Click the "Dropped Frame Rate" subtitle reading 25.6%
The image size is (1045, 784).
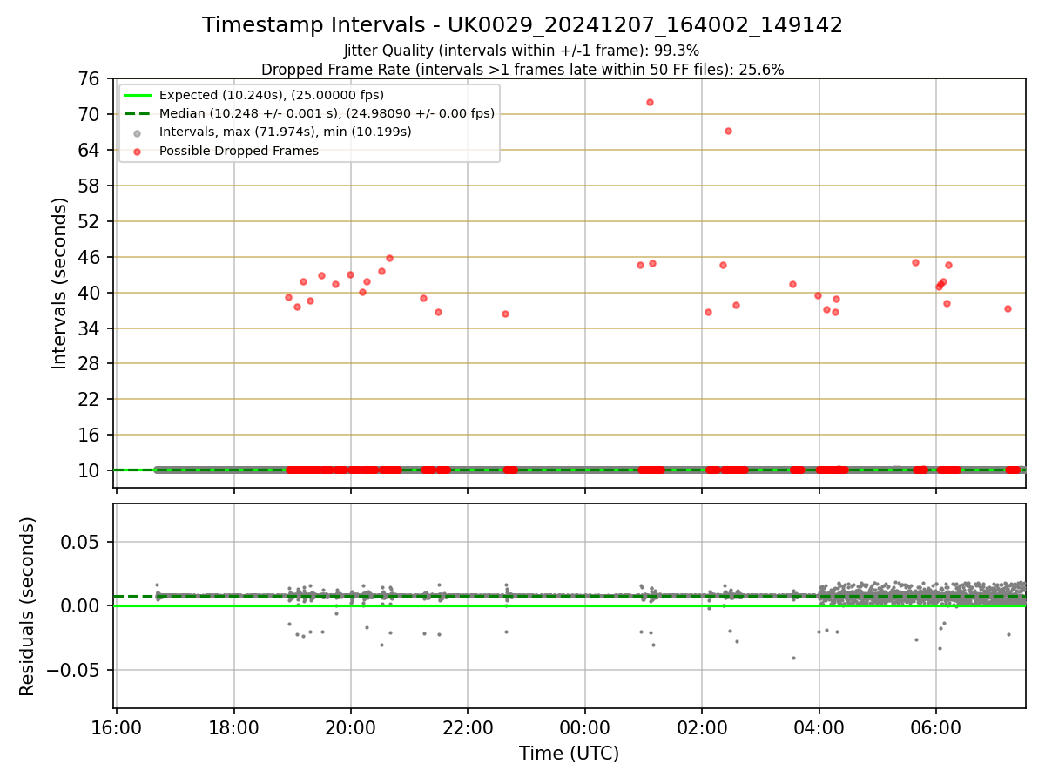522,70
